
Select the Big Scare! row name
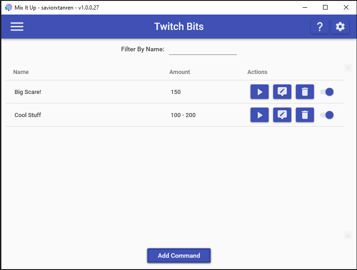[28, 92]
